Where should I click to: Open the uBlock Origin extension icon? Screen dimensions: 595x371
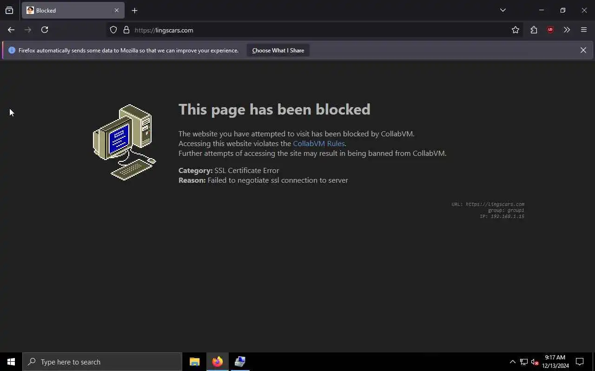pos(550,30)
